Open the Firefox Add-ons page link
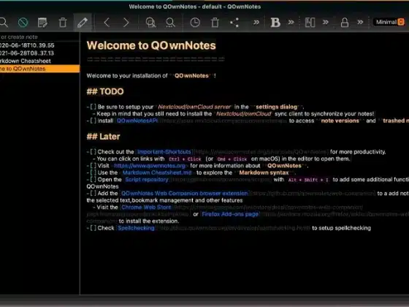The height and width of the screenshot is (307, 409). pyautogui.click(x=230, y=214)
